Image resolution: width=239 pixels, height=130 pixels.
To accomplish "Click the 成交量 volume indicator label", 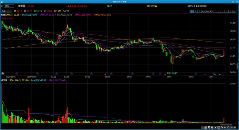I will coord(4,80).
